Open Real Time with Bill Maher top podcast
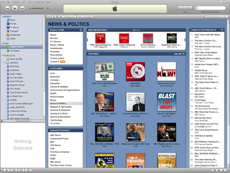 tap(207, 35)
